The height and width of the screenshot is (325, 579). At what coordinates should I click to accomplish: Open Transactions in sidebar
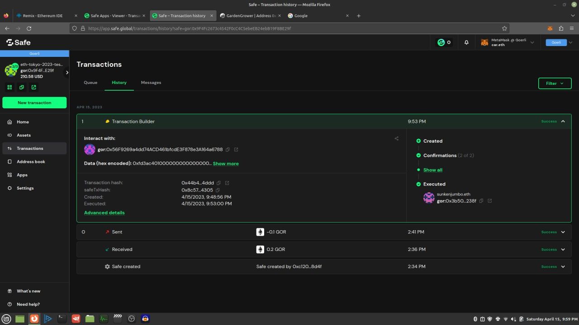(x=34, y=148)
